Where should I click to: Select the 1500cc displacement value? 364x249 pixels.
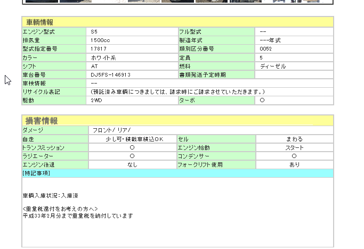(x=100, y=40)
